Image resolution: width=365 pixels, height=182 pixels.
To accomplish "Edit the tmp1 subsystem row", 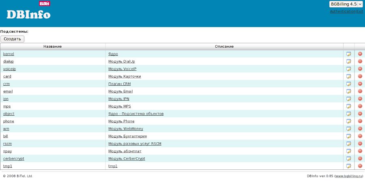I will tap(349, 166).
